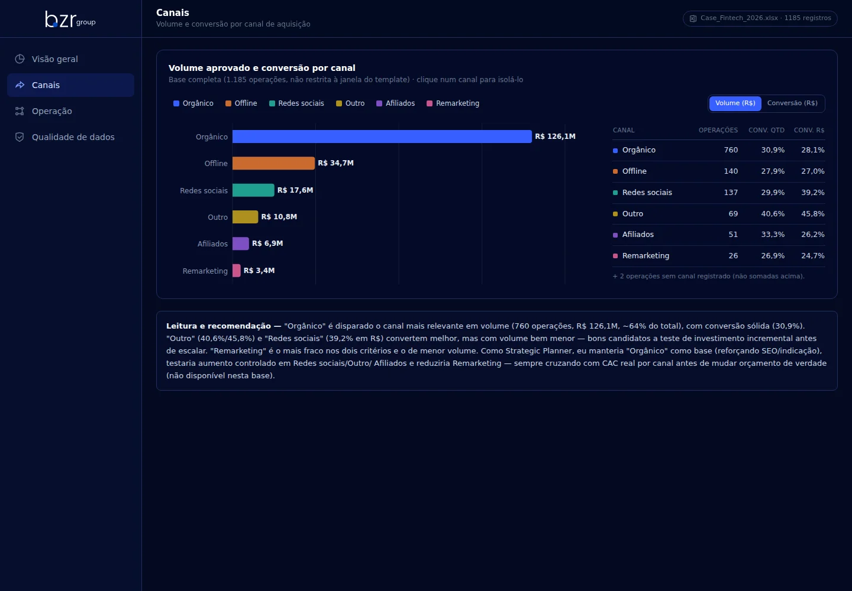Click the bzr group logo

(x=70, y=20)
